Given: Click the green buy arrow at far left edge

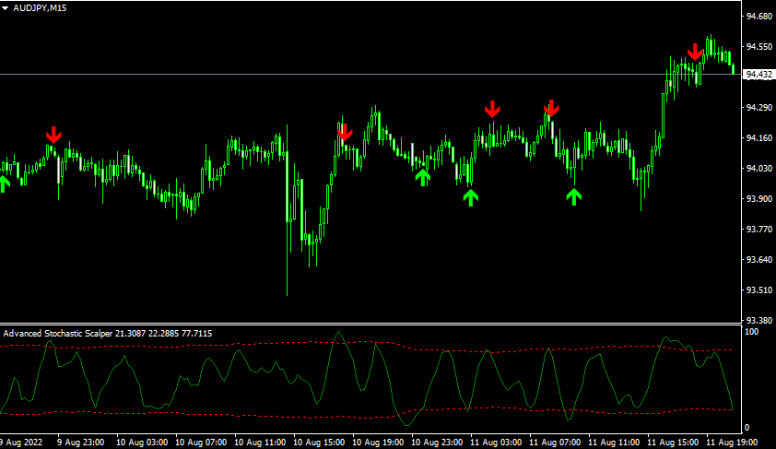Looking at the screenshot, I should pos(4,183).
